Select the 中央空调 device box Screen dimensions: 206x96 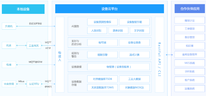(9, 84)
